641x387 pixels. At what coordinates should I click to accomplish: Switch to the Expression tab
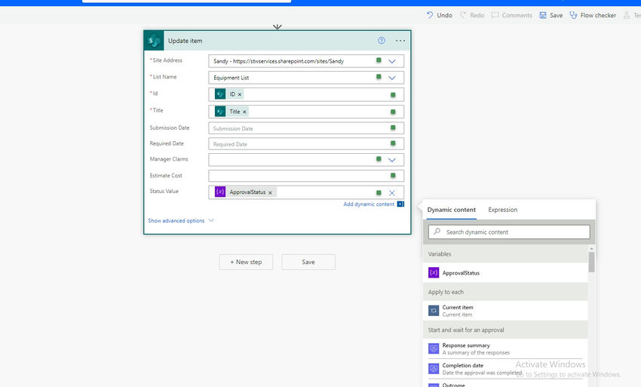coord(503,210)
